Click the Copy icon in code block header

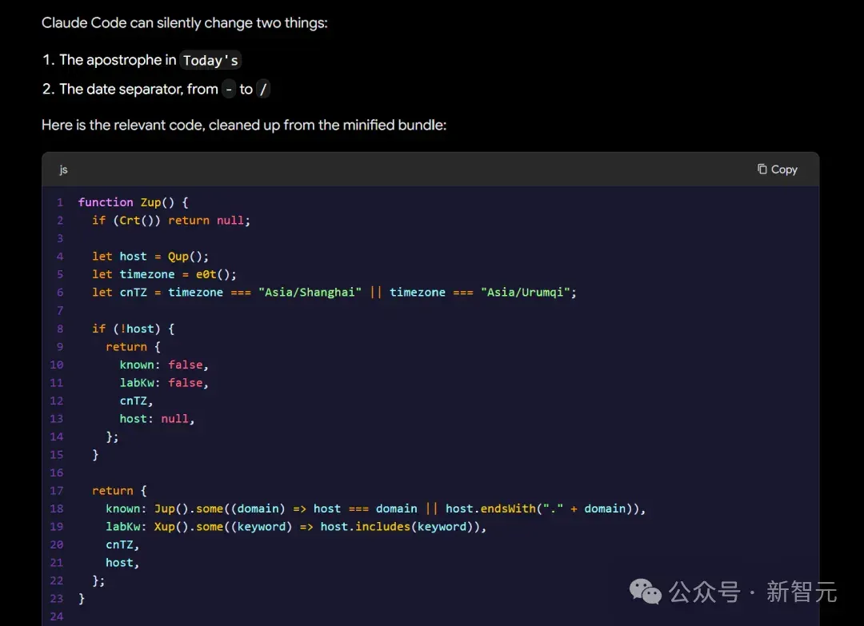coord(762,169)
